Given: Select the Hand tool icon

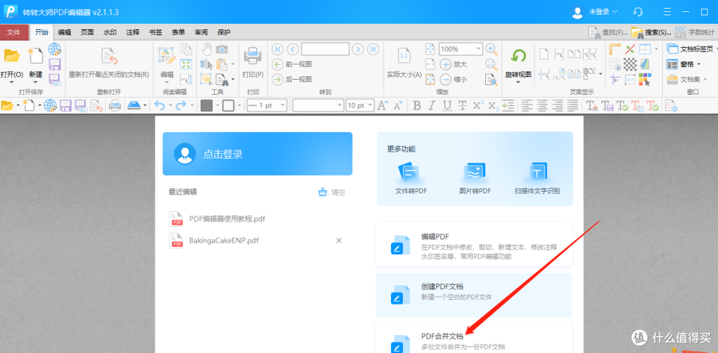Looking at the screenshot, I should [x=207, y=49].
